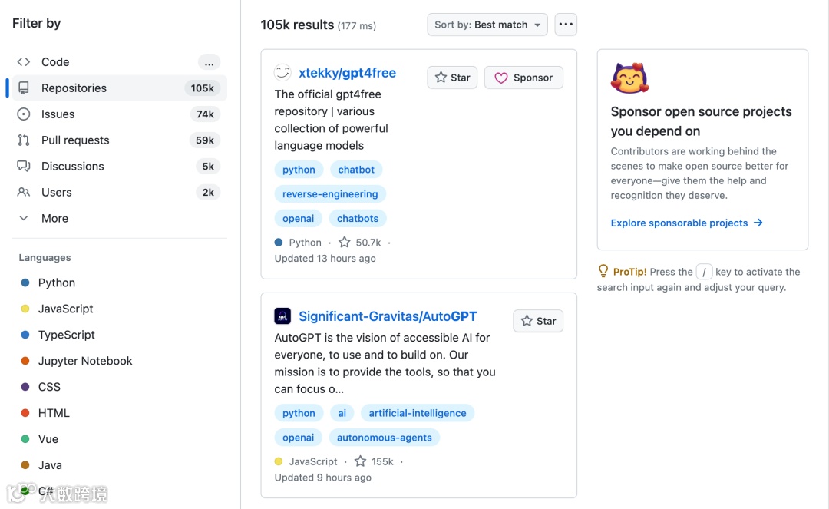Click the xtekky user avatar icon
This screenshot has width=829, height=509.
pyautogui.click(x=282, y=73)
